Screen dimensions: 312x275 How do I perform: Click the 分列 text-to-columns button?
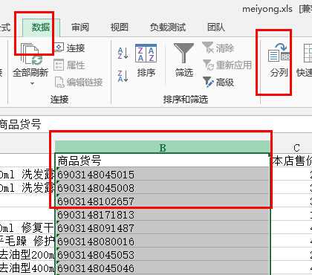[x=279, y=60]
